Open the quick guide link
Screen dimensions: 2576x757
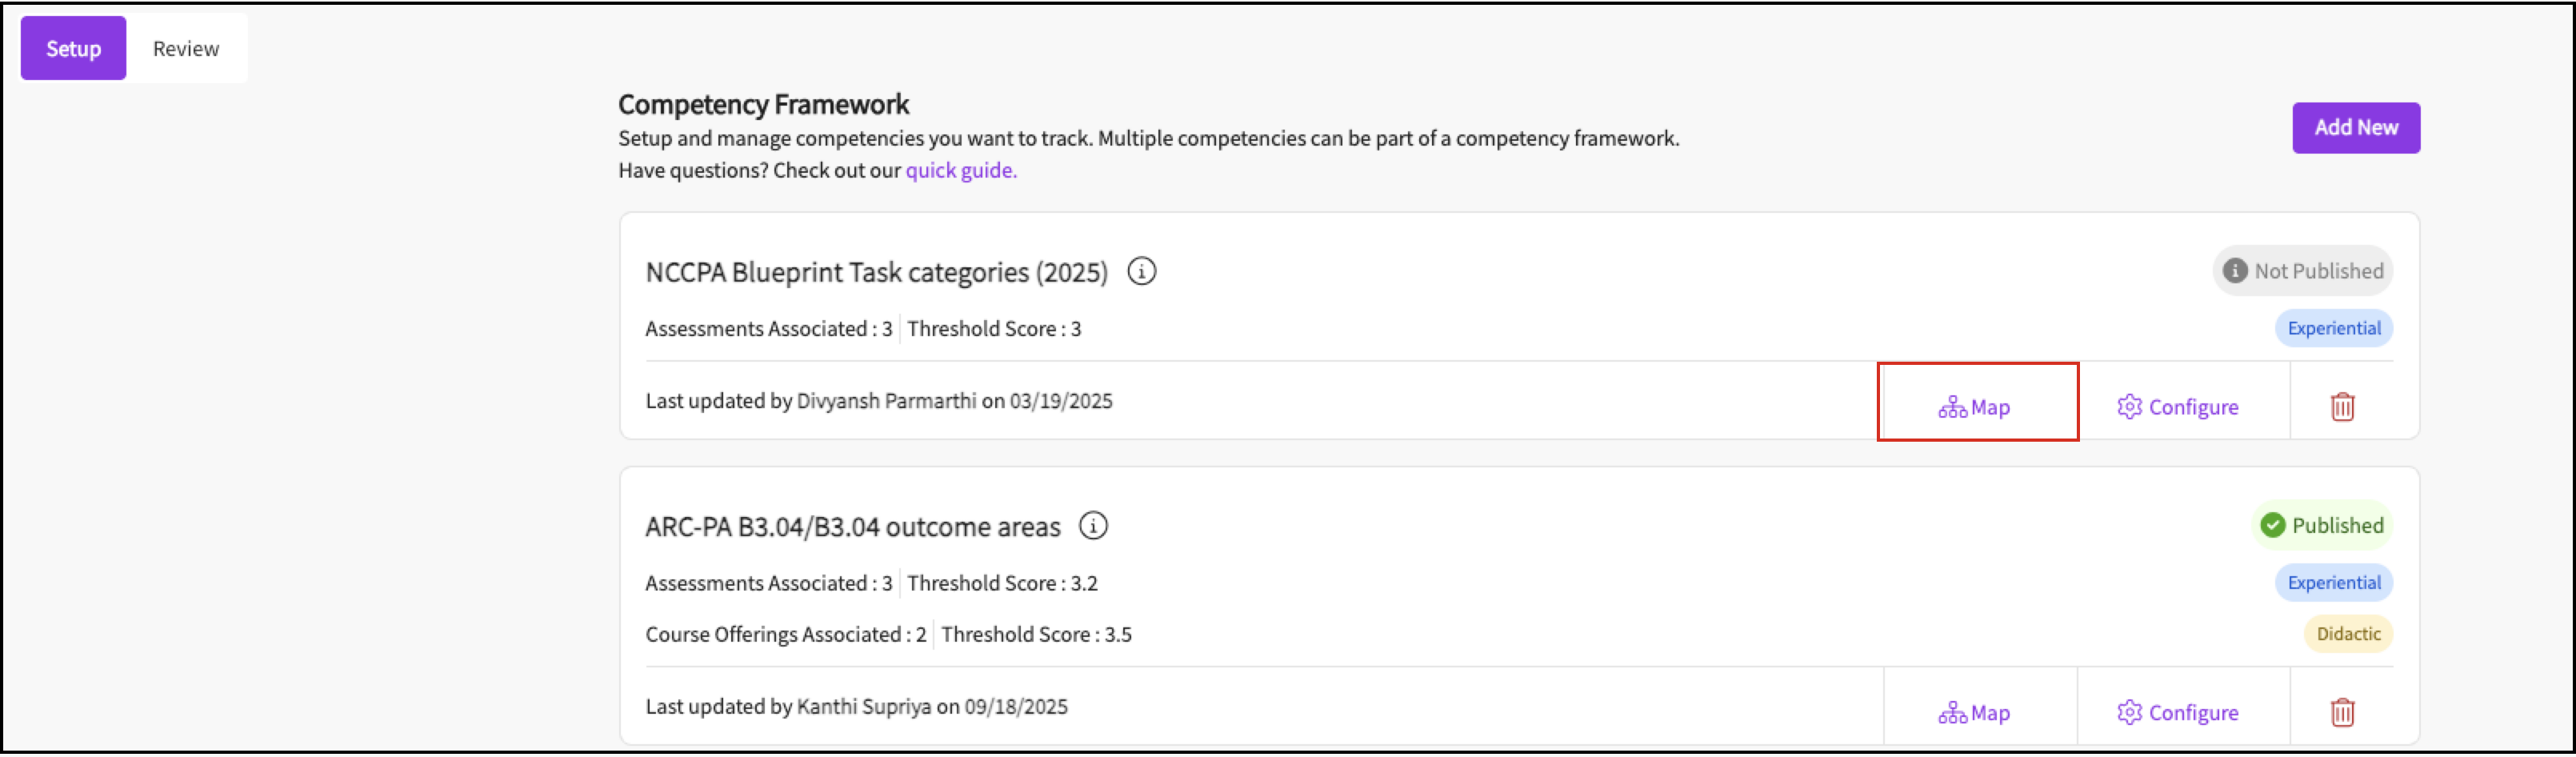click(961, 170)
